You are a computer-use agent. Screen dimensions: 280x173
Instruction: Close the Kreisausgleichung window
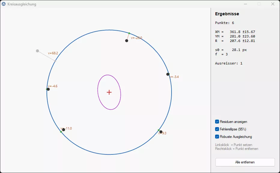click(x=273, y=4)
